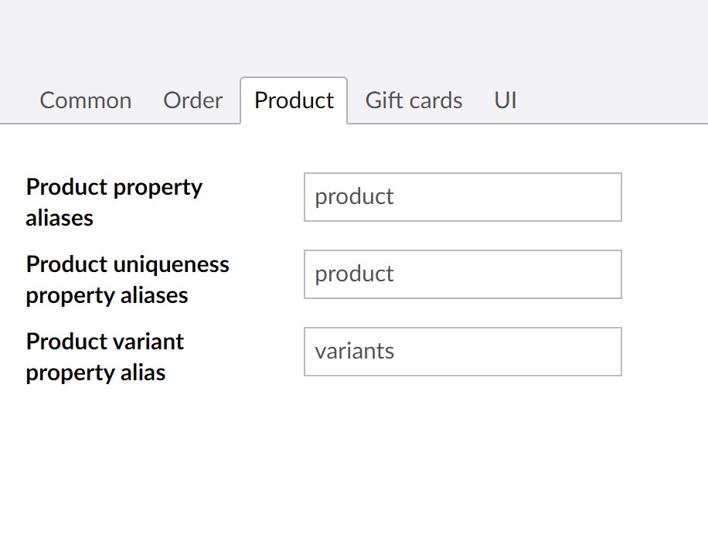Viewport: 708px width, 541px height.
Task: Click the "Product property aliases" label
Action: pyautogui.click(x=114, y=202)
